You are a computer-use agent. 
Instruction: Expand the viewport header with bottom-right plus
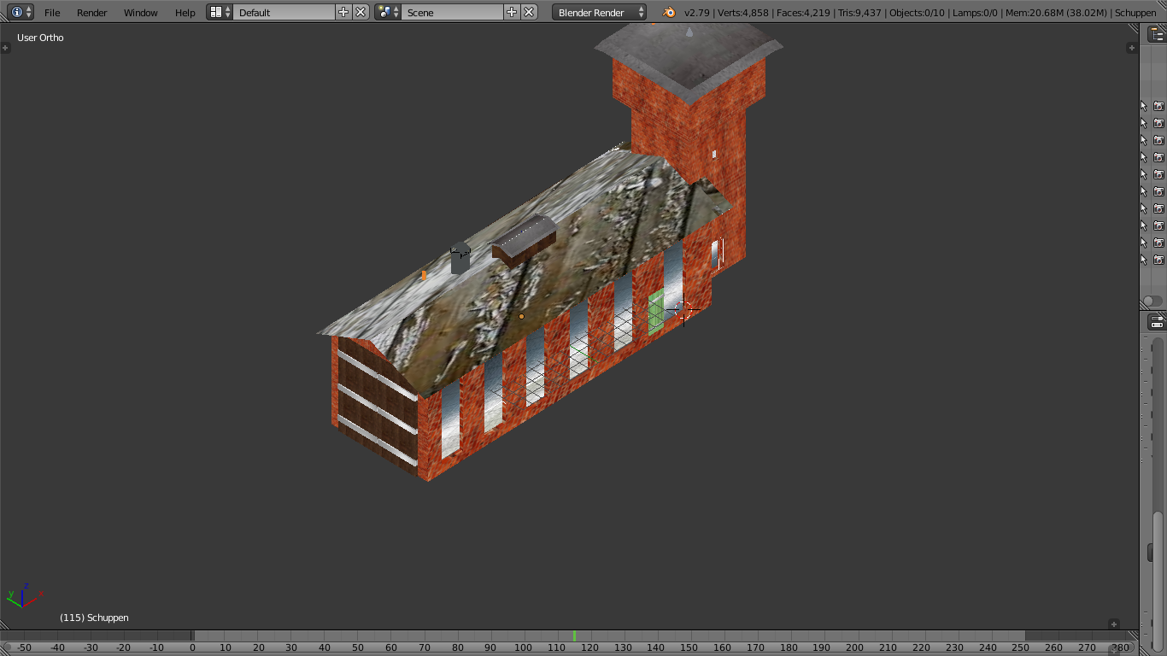click(x=1113, y=624)
